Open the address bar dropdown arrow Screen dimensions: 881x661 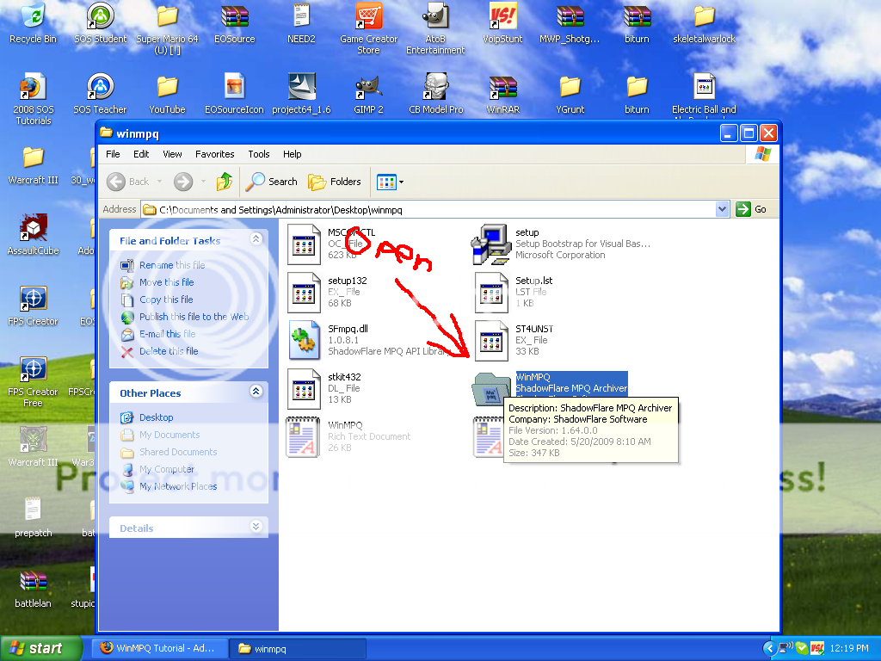722,209
